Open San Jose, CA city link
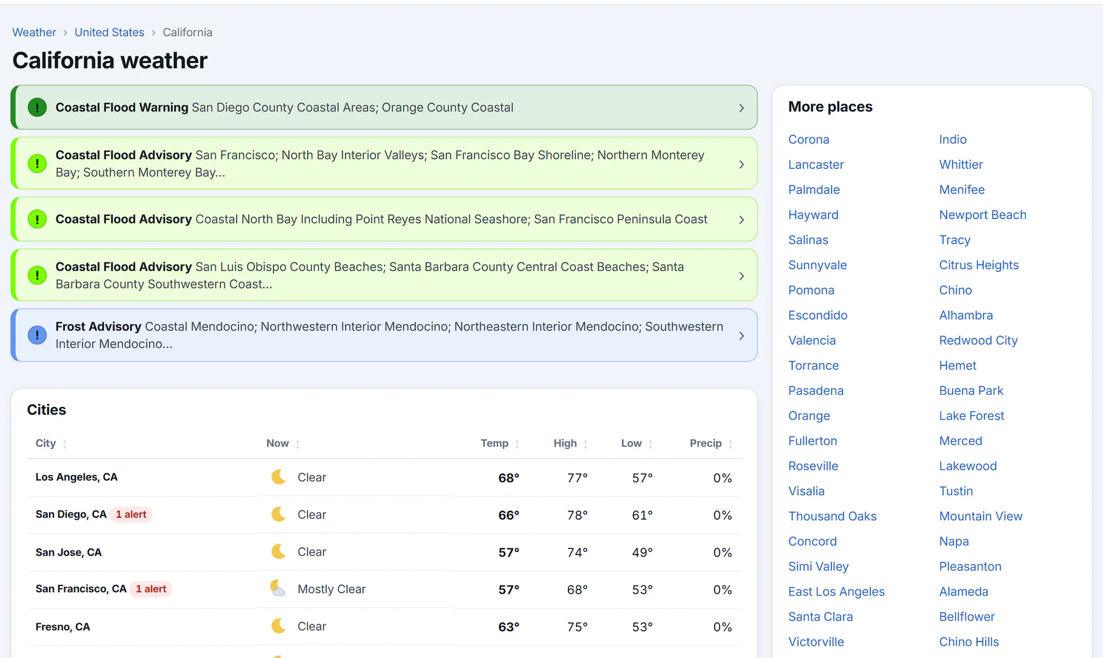The width and height of the screenshot is (1103, 658). coord(69,552)
